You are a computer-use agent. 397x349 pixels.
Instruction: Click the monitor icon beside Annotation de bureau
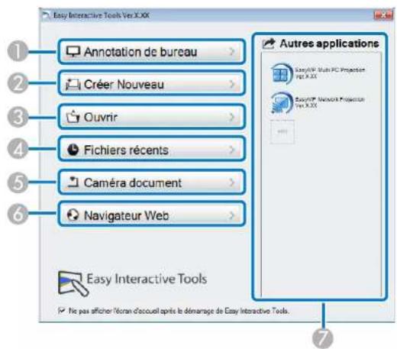pyautogui.click(x=73, y=51)
